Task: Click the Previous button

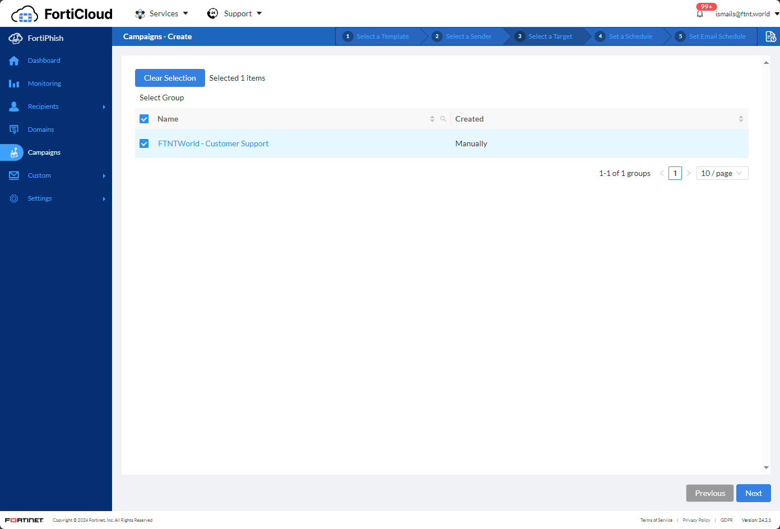Action: [710, 493]
